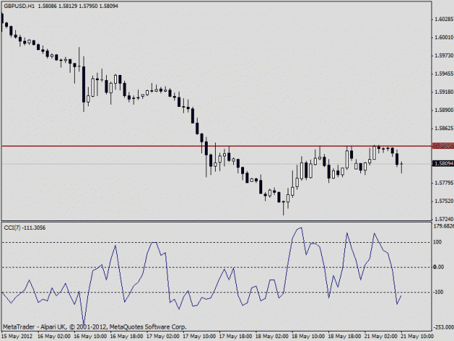Viewport: 454px width, 341px height.
Task: Click the 17 May 18:00 time label
Action: (235, 337)
